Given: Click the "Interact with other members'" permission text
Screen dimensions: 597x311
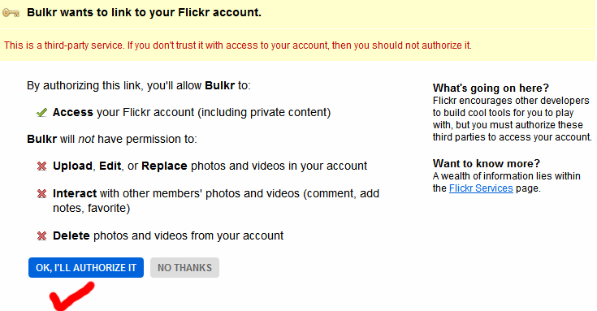Looking at the screenshot, I should [x=216, y=201].
